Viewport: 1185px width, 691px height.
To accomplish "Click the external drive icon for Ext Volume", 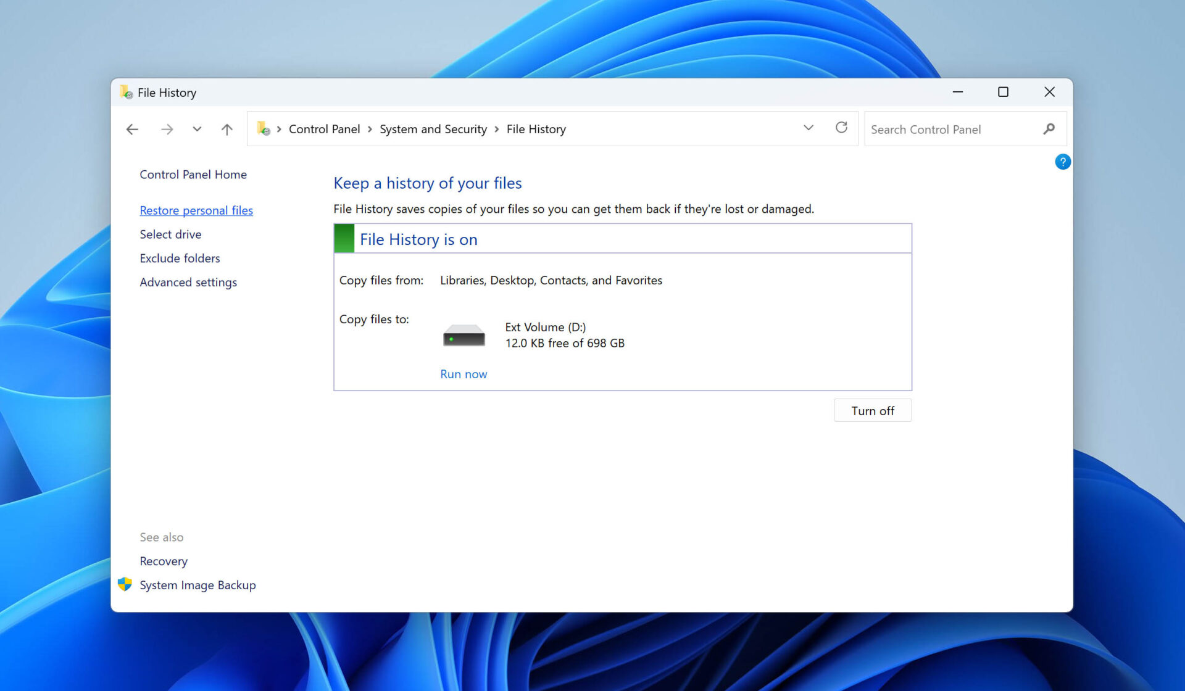I will coord(464,334).
